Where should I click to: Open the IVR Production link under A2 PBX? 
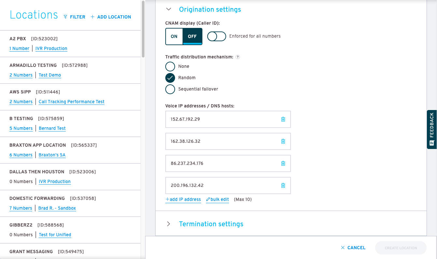[x=51, y=48]
